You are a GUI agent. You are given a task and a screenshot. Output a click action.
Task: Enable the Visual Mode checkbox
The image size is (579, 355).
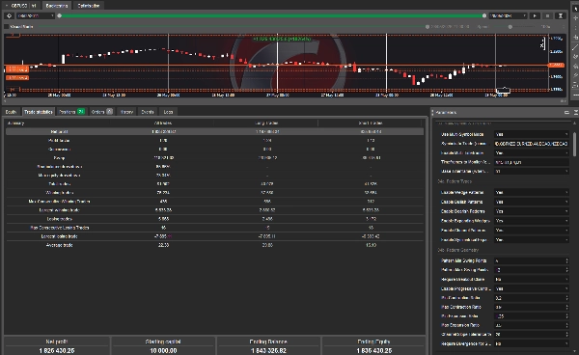click(7, 27)
